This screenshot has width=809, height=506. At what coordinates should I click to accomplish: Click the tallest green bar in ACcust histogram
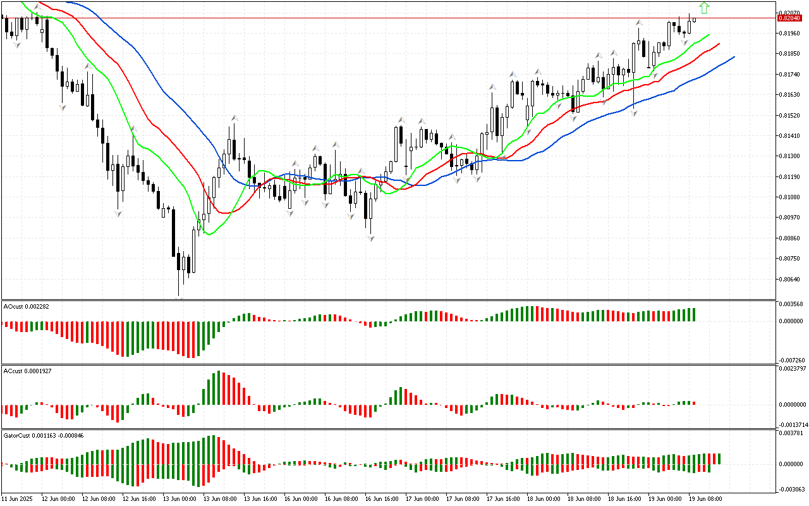(219, 387)
